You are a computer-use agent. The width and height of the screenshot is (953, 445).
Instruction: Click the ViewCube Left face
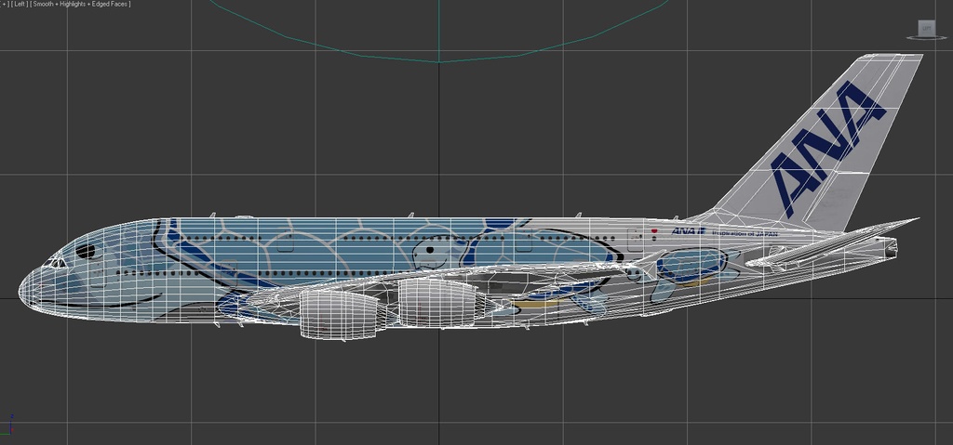pyautogui.click(x=926, y=28)
